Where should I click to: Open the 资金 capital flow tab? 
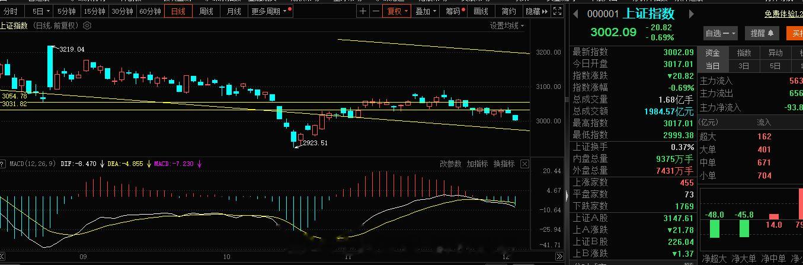click(x=713, y=53)
